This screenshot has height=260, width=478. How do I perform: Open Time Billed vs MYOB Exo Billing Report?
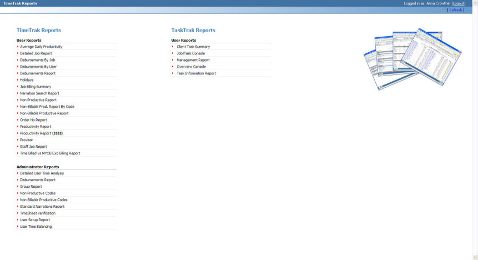(50, 153)
